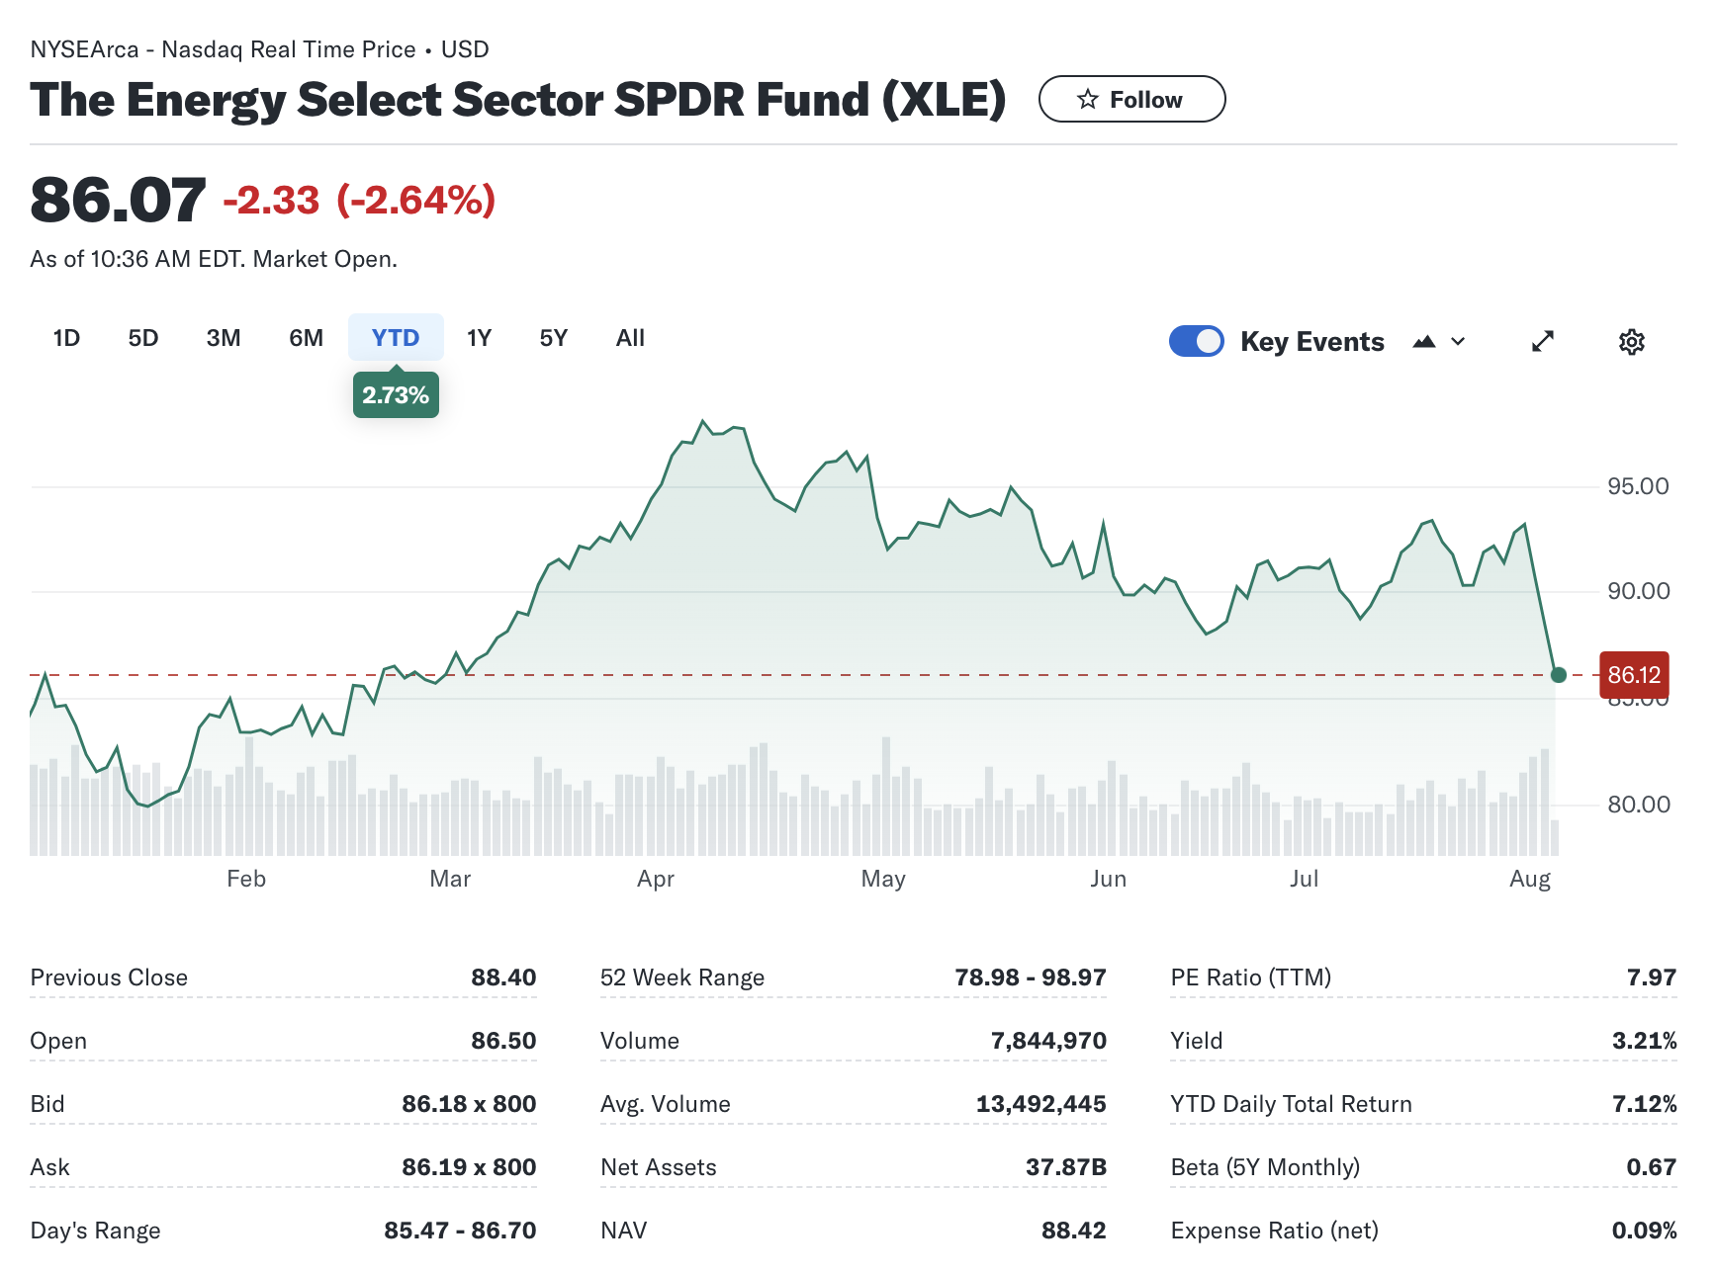Click the -2.33 price change
The width and height of the screenshot is (1717, 1275).
point(271,201)
